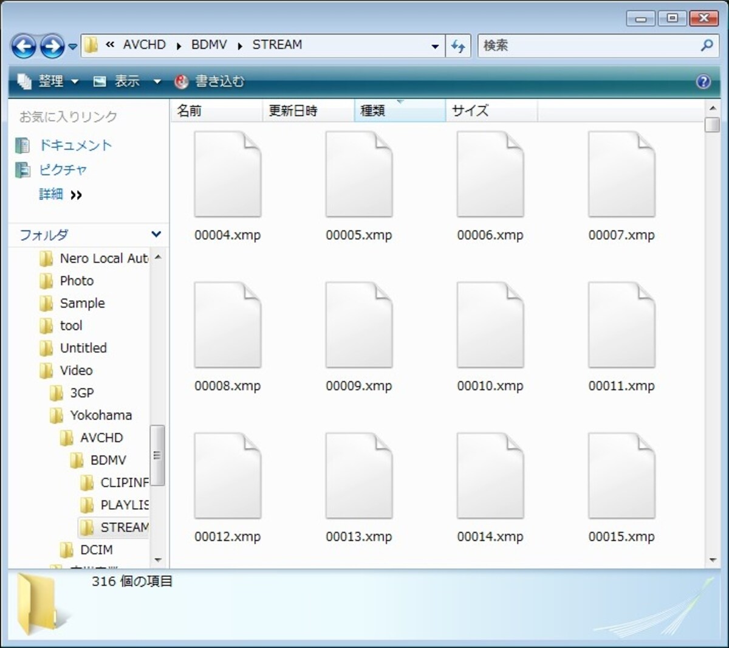The image size is (729, 648).
Task: Open Help with the question mark icon
Action: tap(703, 81)
